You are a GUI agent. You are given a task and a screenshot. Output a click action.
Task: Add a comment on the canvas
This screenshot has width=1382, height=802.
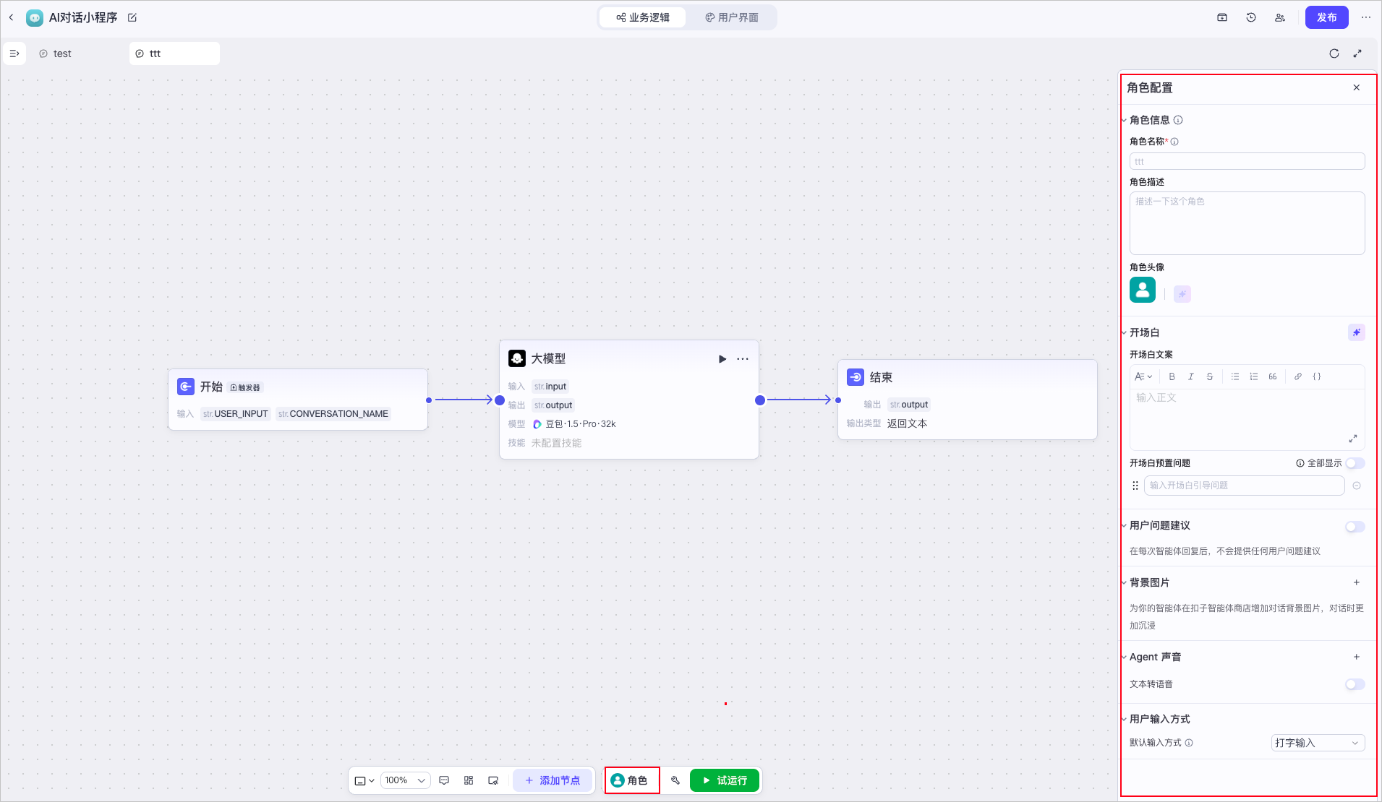pyautogui.click(x=444, y=780)
